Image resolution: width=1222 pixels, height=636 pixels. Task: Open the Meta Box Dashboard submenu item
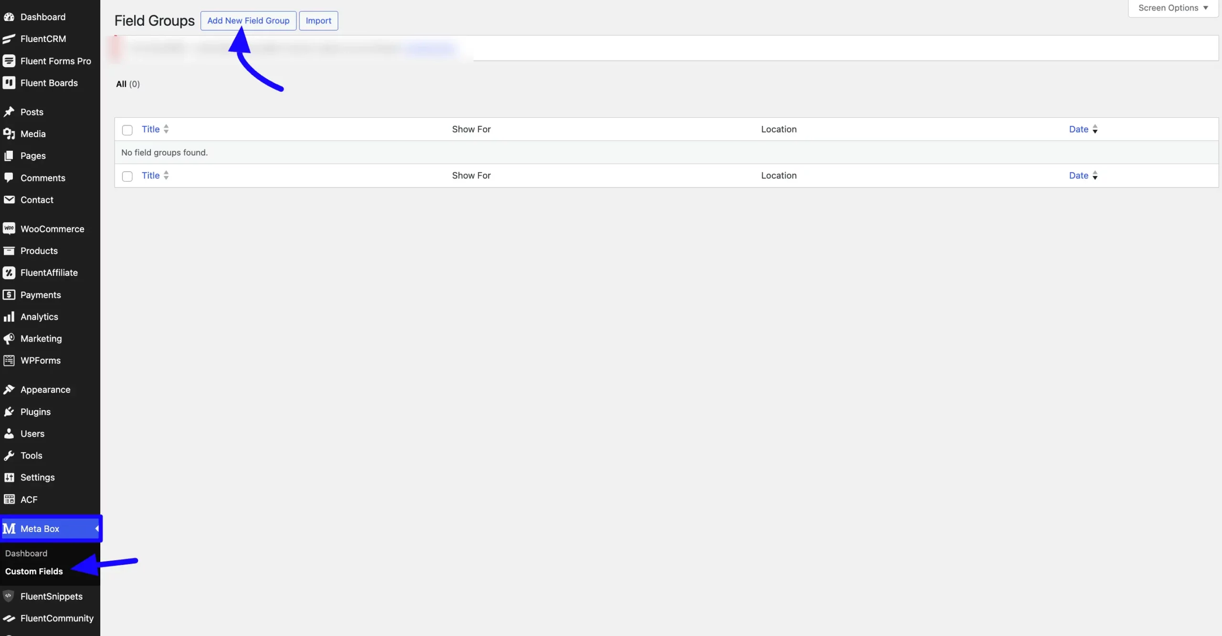[26, 553]
